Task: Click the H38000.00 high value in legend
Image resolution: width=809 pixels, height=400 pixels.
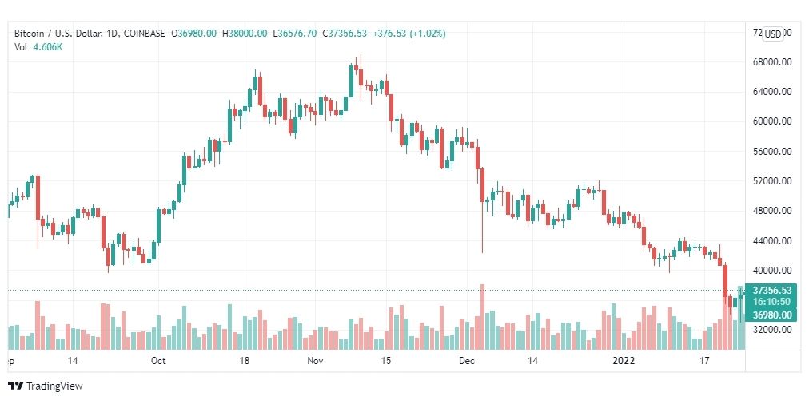Action: (x=245, y=34)
